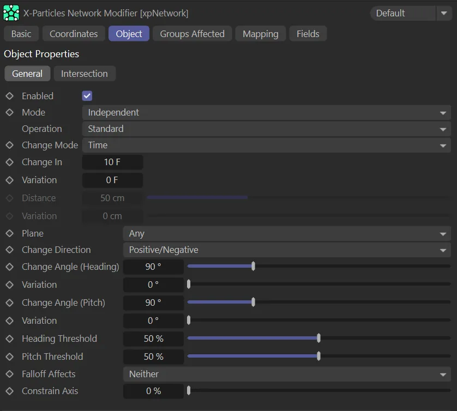
Task: Click the xpNetwork modifier icon in header
Action: coord(11,13)
